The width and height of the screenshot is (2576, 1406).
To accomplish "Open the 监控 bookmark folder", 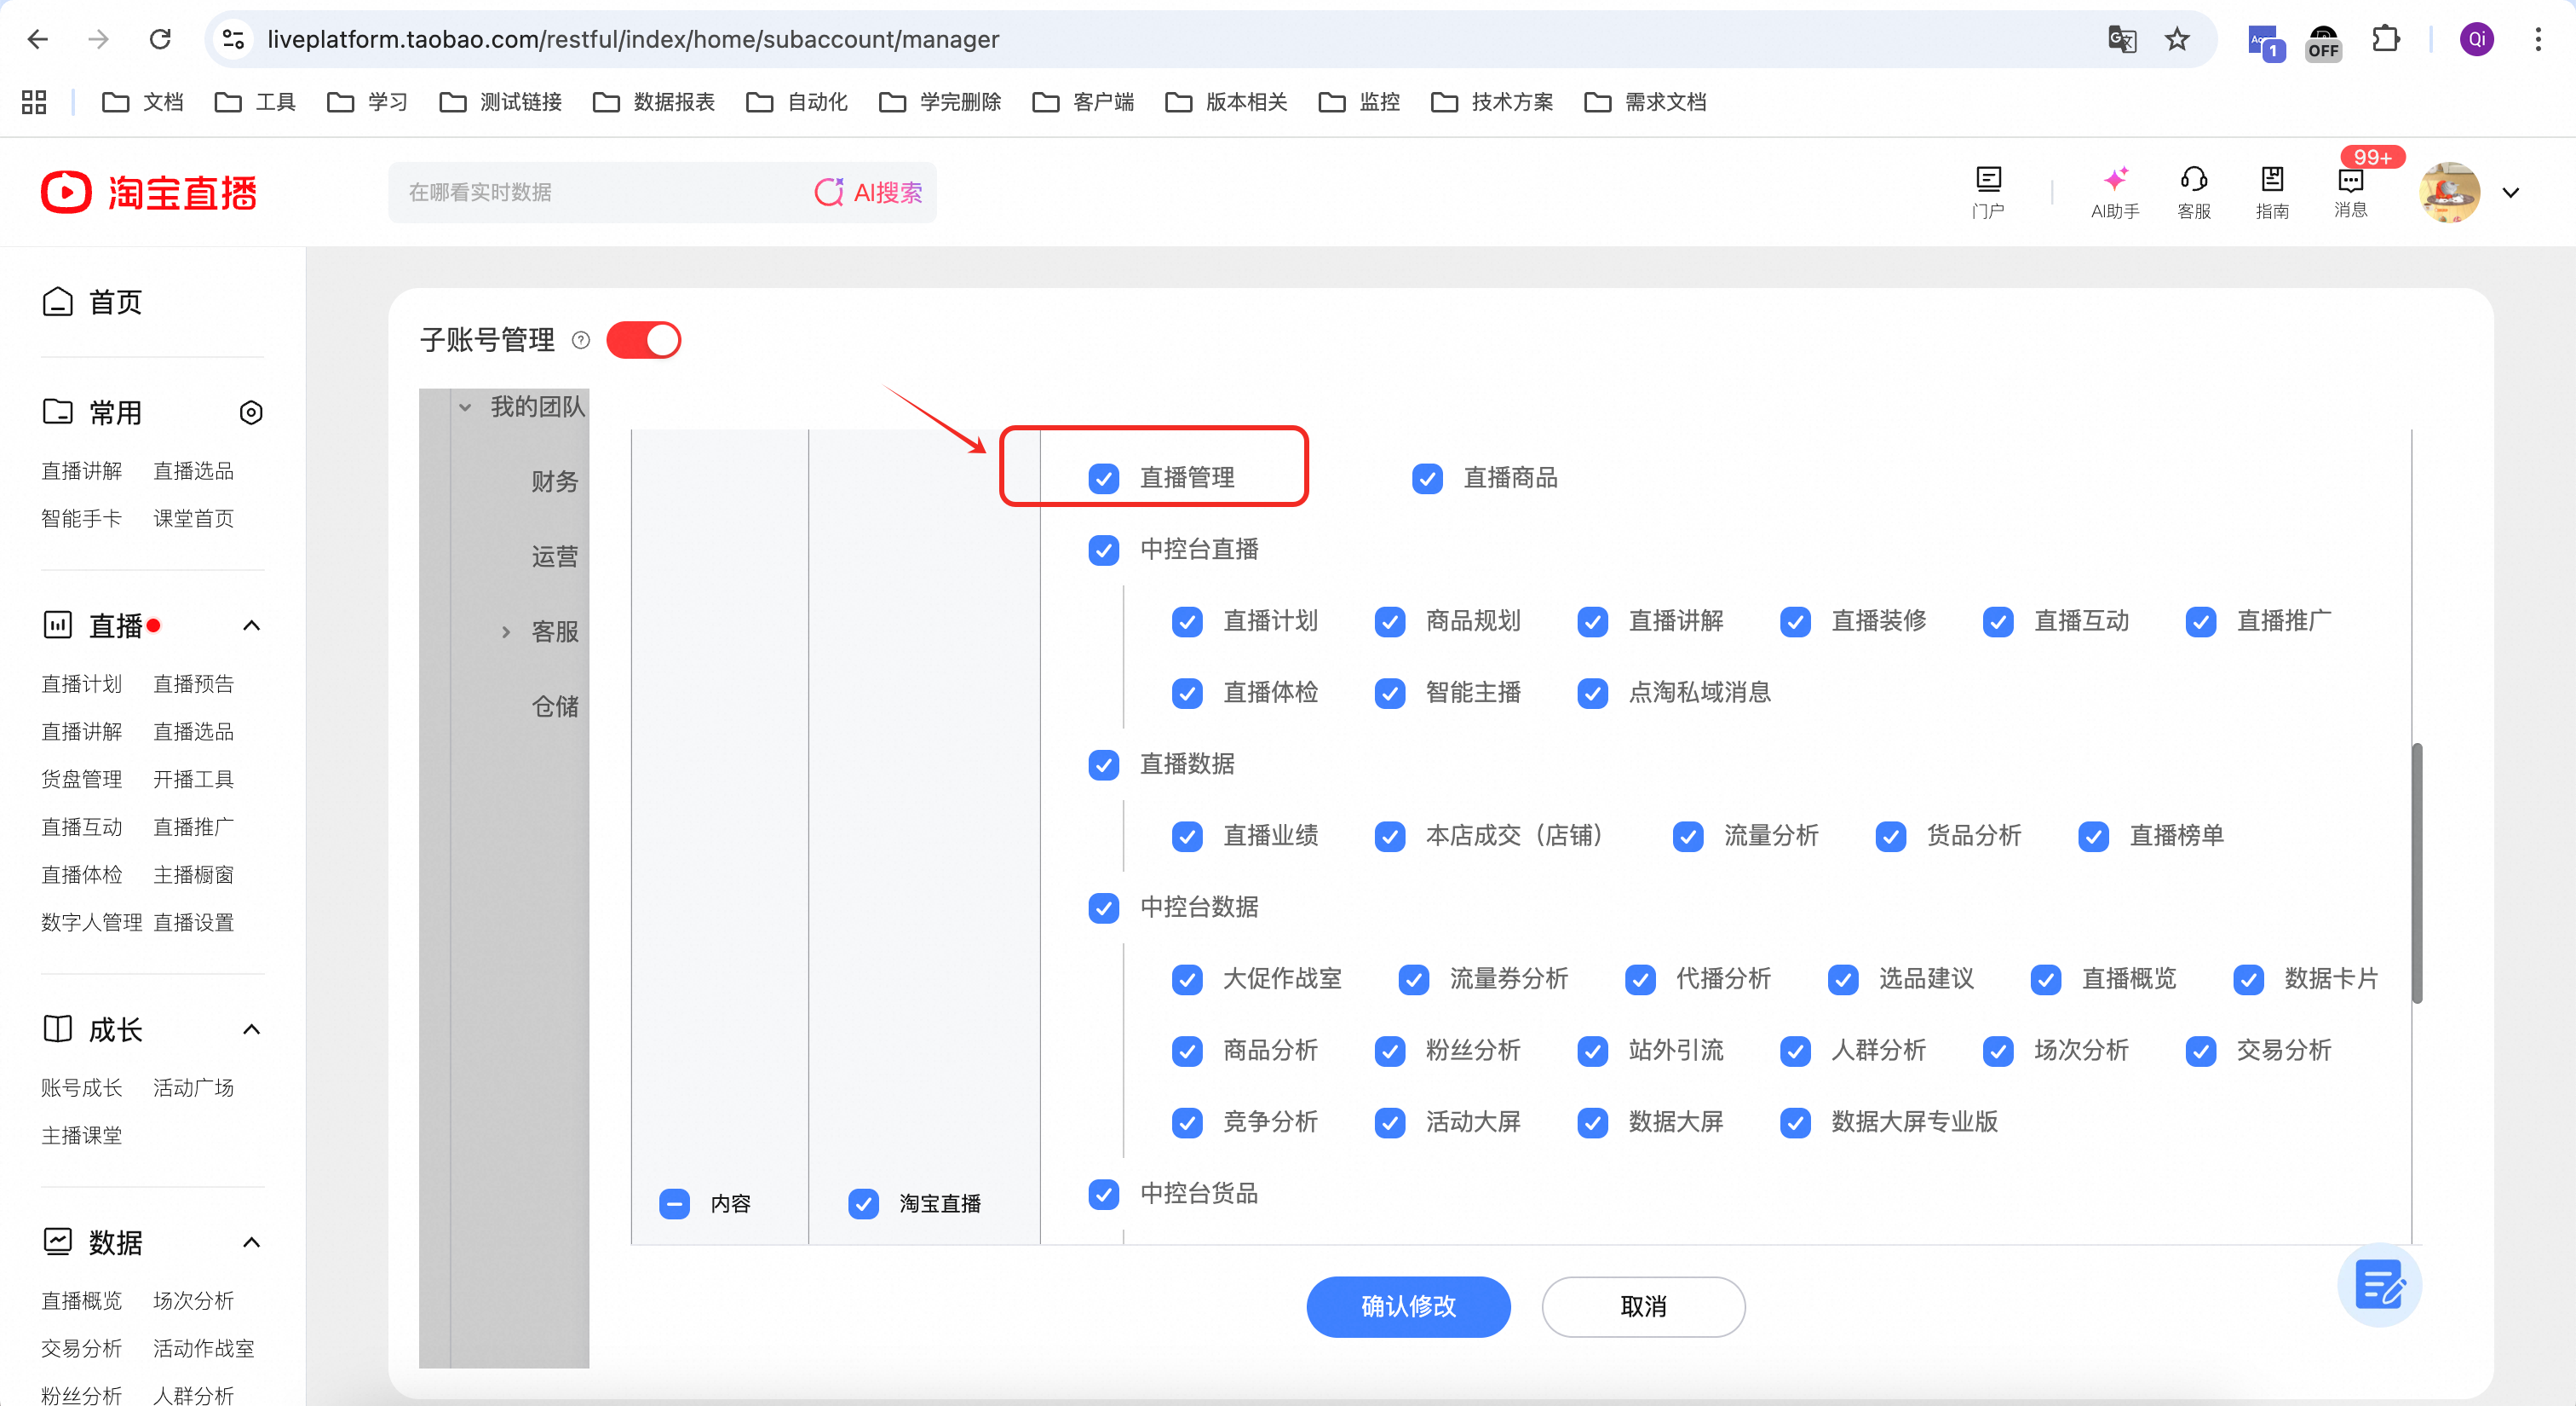I will click(x=1360, y=102).
